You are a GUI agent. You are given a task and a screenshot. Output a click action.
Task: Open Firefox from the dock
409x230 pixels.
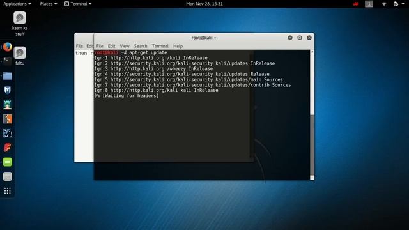click(7, 47)
